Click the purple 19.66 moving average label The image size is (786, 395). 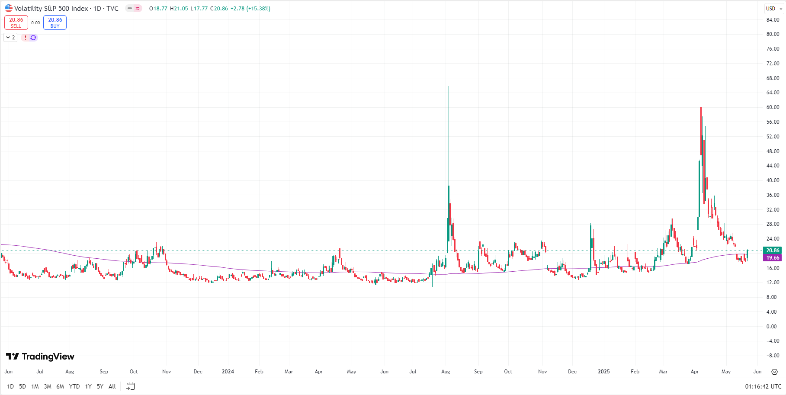pyautogui.click(x=773, y=258)
